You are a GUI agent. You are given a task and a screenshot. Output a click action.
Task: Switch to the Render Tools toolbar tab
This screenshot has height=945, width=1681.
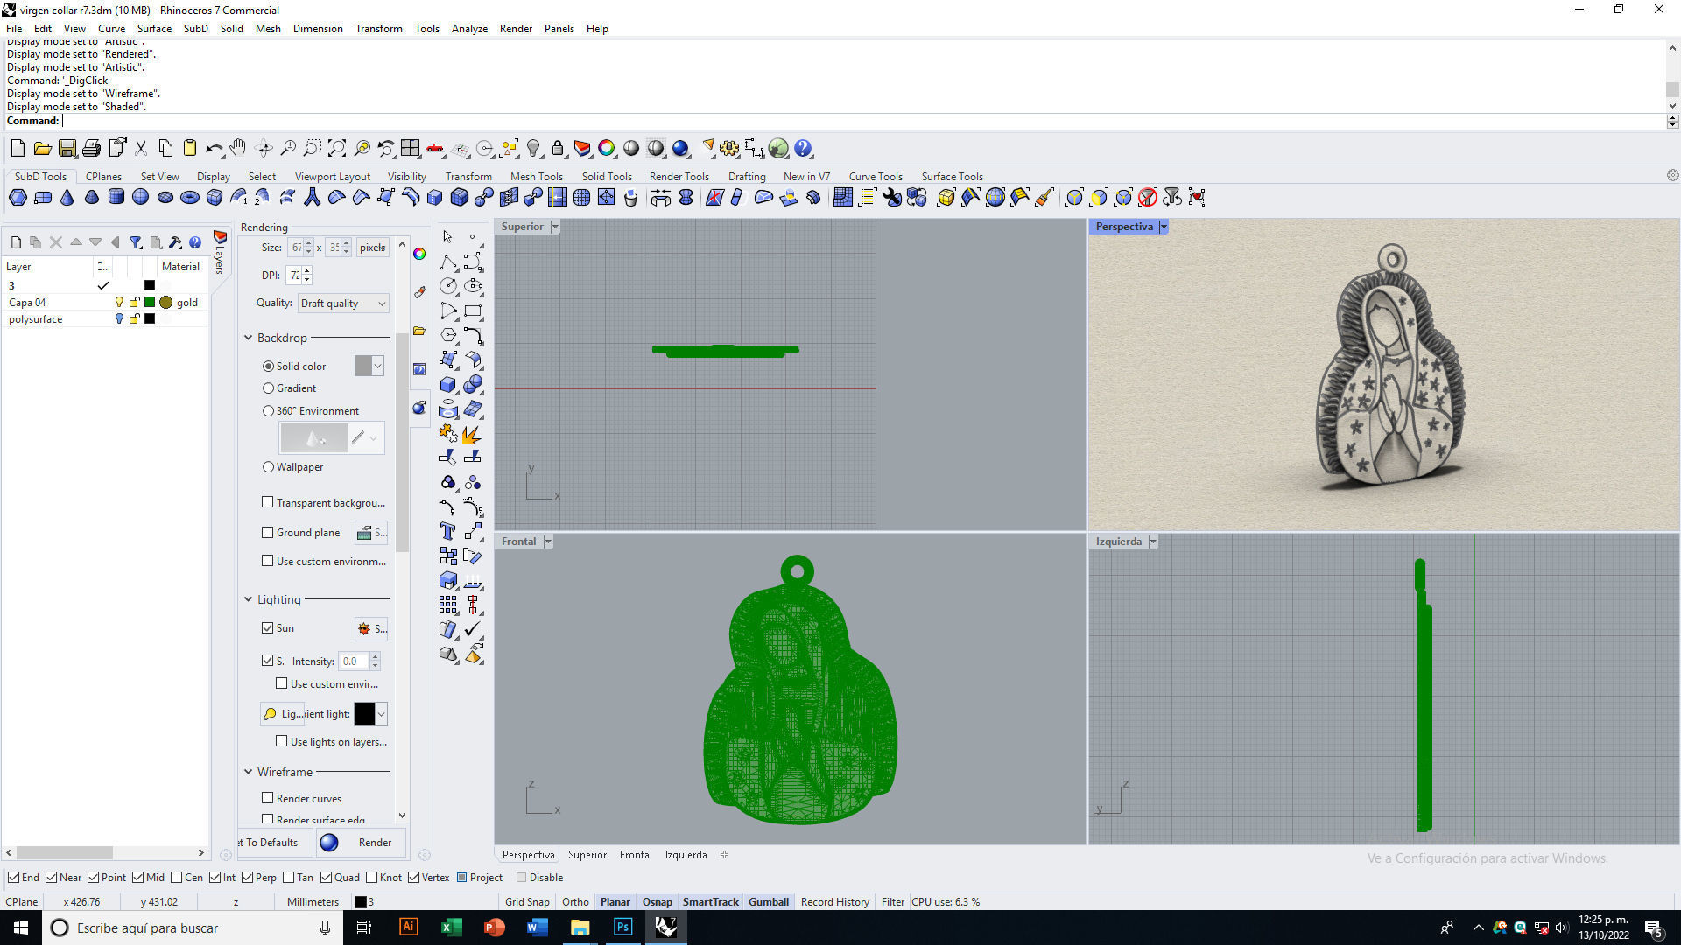[x=679, y=176]
